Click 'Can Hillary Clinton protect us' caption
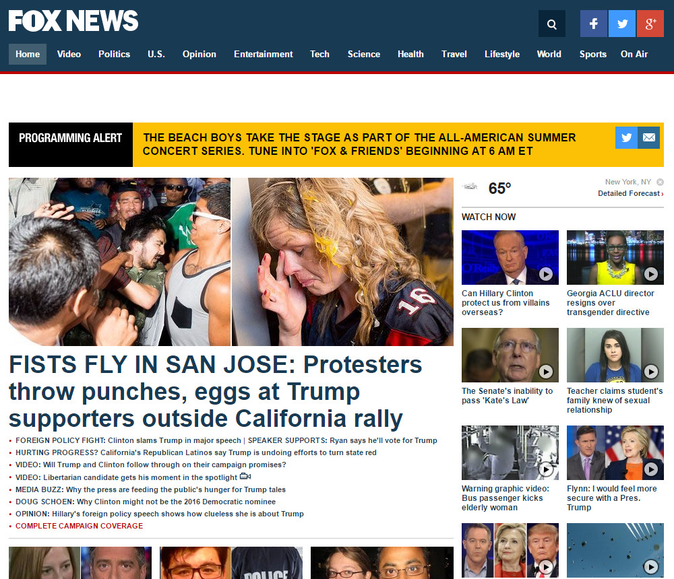The width and height of the screenshot is (674, 579). pyautogui.click(x=506, y=302)
